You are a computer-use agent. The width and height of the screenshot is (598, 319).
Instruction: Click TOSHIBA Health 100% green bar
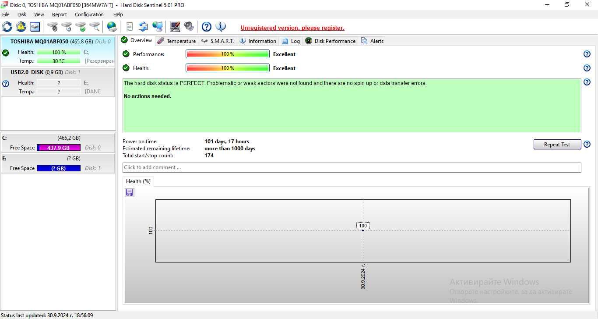59,52
